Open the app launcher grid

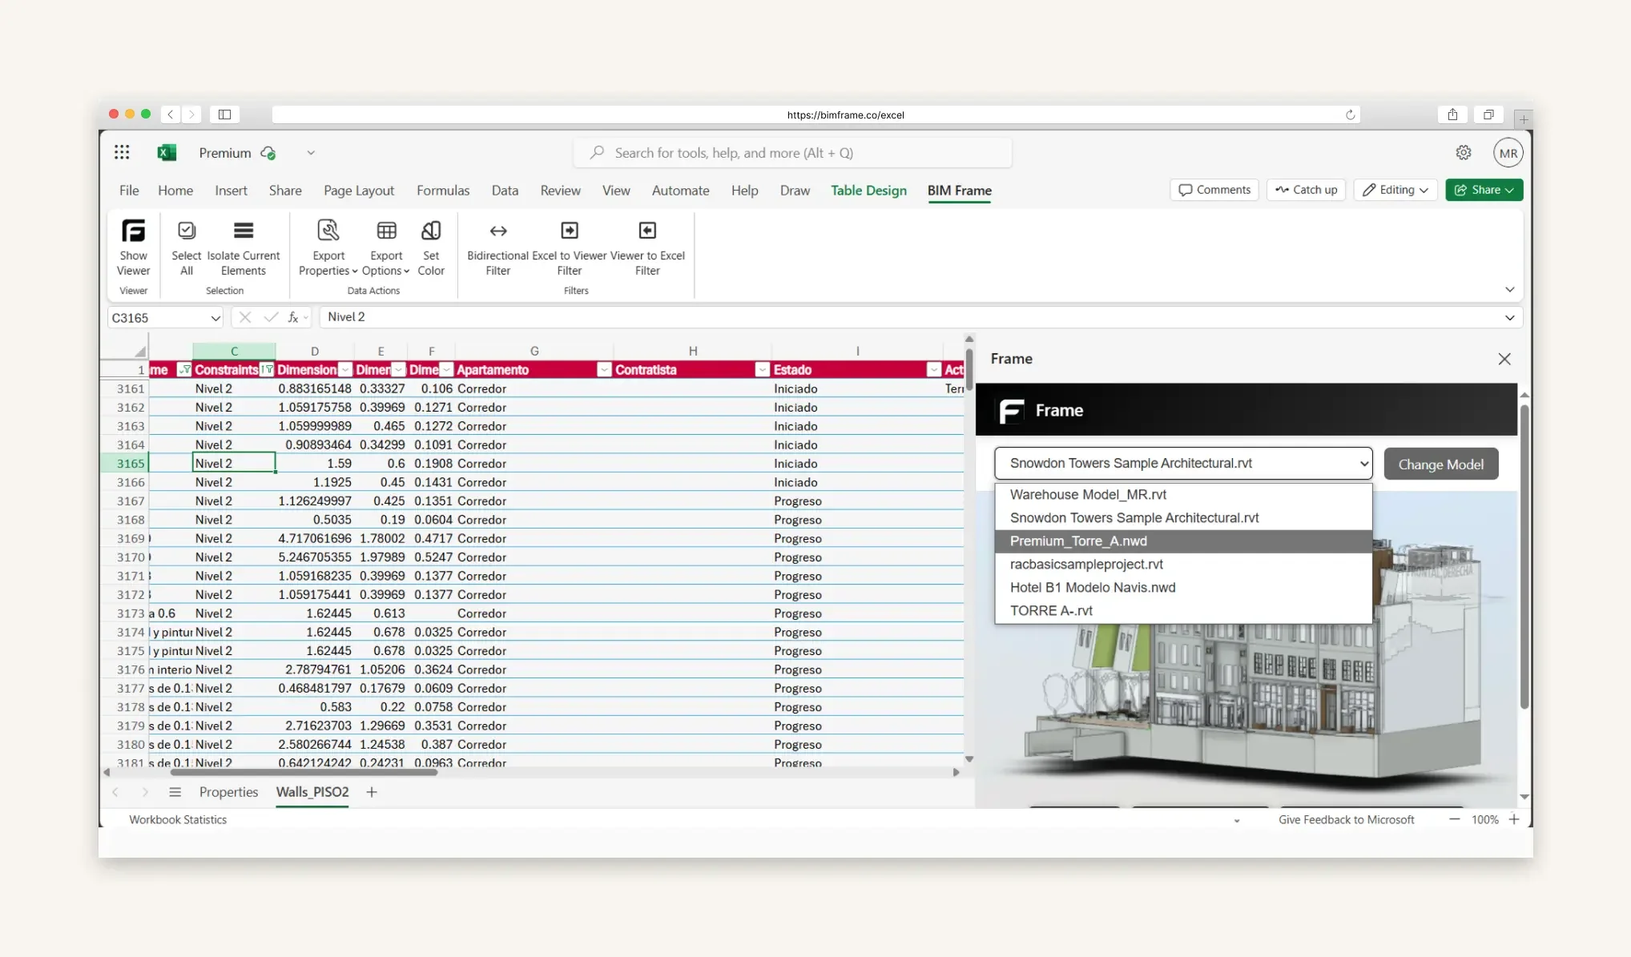point(122,152)
